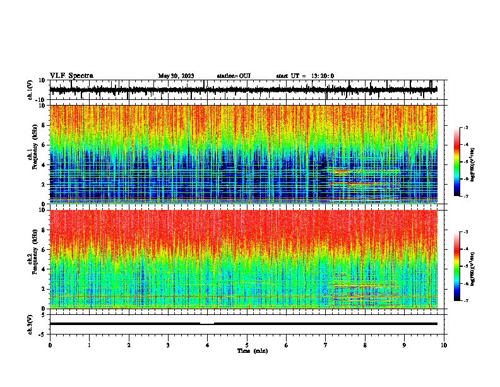The width and height of the screenshot is (500, 387).
Task: Click the time tick label '10'
Action: (x=444, y=345)
